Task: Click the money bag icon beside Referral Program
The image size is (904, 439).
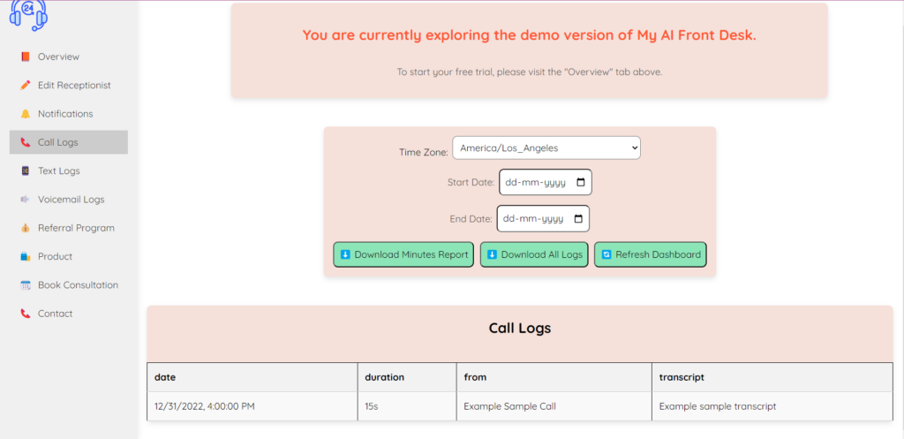Action: (25, 228)
